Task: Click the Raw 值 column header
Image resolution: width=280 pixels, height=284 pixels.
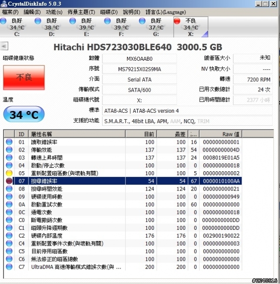Action: (x=220, y=134)
